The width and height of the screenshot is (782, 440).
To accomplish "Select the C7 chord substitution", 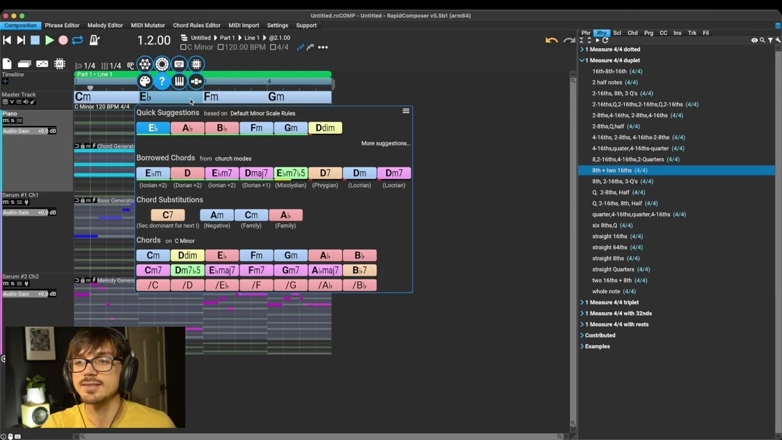I will click(168, 215).
